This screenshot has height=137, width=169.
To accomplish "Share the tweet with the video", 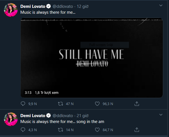I will point(137,104).
